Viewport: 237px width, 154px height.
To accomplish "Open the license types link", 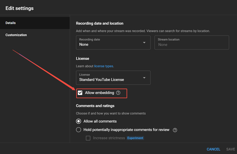I will pos(103,66).
